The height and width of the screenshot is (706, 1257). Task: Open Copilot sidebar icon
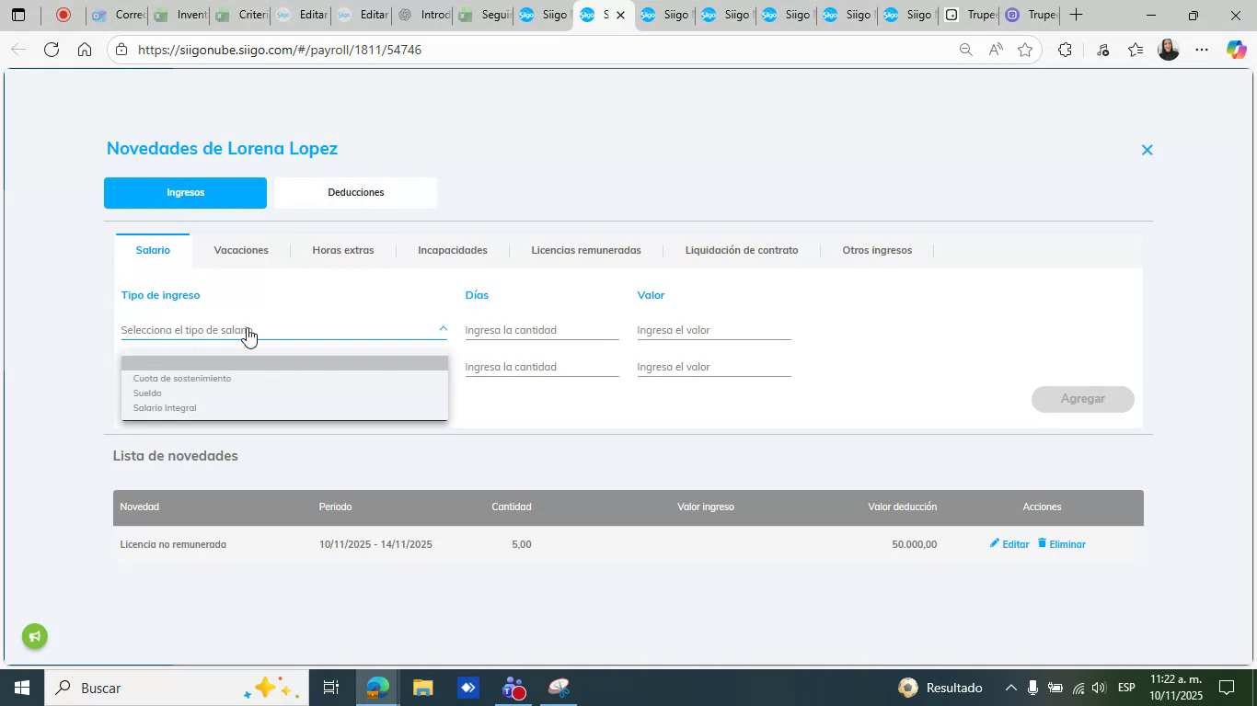tap(1236, 50)
